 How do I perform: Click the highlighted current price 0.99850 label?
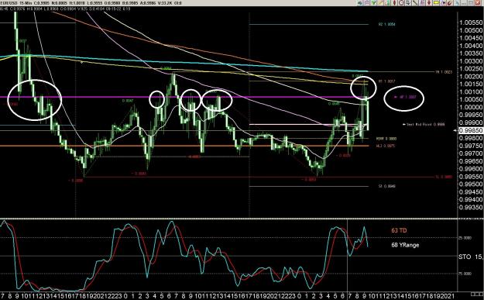[x=471, y=131]
